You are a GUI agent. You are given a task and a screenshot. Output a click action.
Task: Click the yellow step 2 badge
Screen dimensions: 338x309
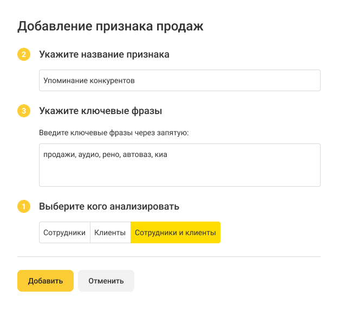(23, 55)
